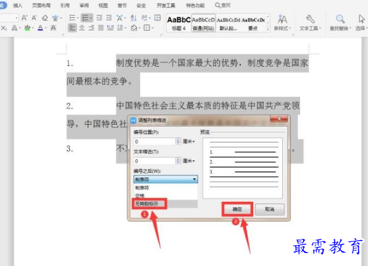Click the Chinese layout icon
368x266 pixels.
(120, 18)
